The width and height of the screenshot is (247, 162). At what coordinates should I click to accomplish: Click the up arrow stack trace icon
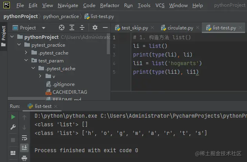(x=24, y=117)
